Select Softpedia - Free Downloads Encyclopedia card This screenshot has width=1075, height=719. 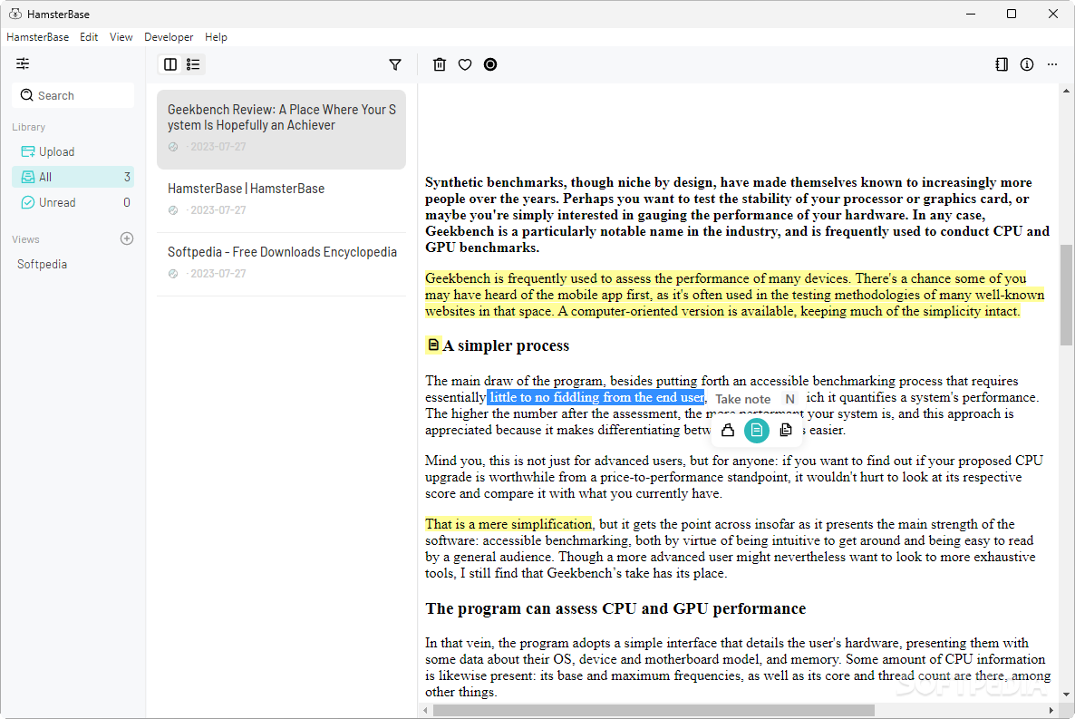tap(281, 265)
